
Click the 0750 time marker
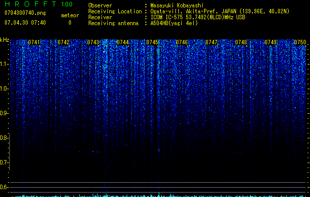[x=300, y=42]
